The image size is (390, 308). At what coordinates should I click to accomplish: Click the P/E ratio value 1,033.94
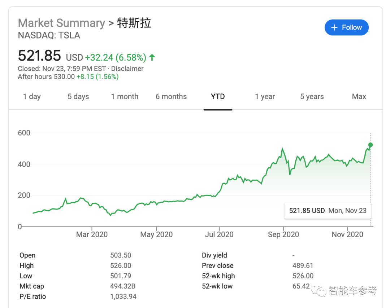tap(123, 296)
